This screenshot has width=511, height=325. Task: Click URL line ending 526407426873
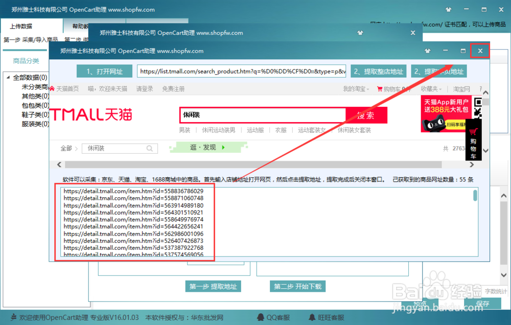click(133, 241)
